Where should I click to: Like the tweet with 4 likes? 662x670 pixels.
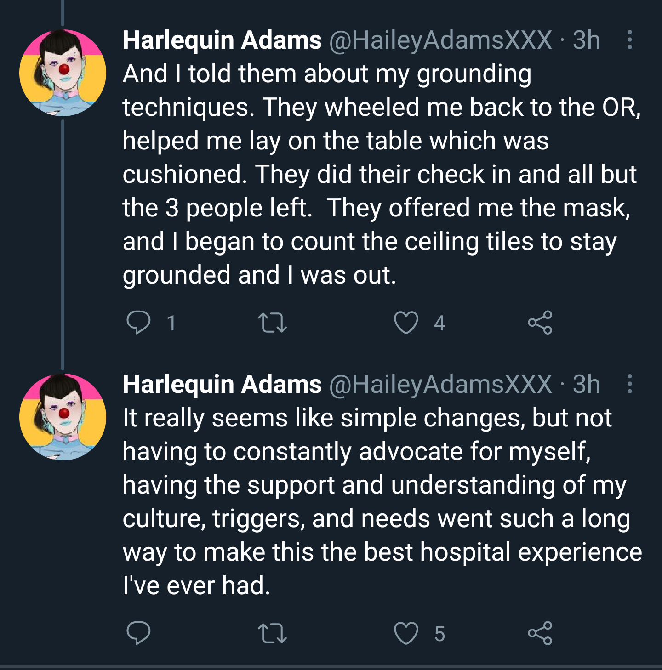pyautogui.click(x=406, y=323)
